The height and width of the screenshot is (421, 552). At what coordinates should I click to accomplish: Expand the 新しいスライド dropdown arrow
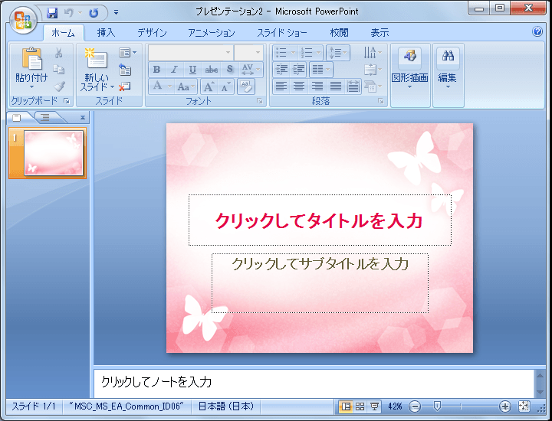[x=112, y=86]
